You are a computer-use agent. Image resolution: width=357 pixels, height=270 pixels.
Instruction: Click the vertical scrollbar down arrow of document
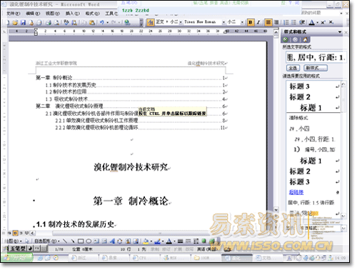(276, 210)
